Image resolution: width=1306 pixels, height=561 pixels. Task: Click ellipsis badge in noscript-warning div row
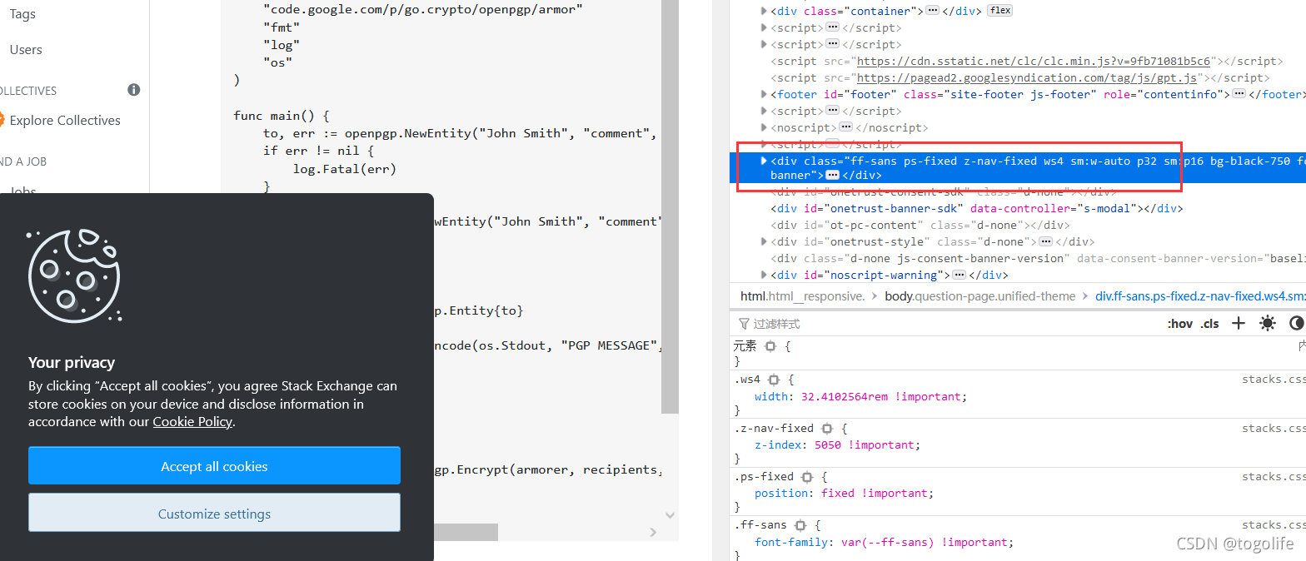(960, 275)
